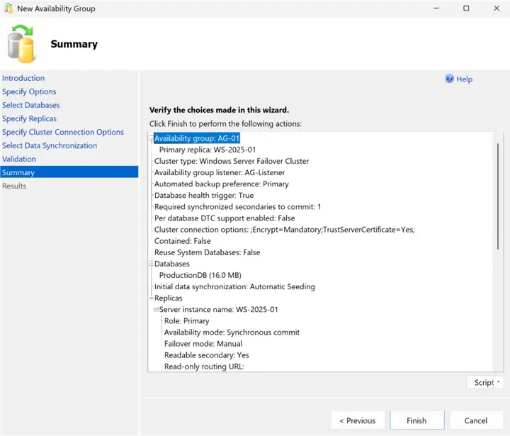510x436 pixels.
Task: Click the summary tree vertical scrollbar thumb
Action: 498,196
